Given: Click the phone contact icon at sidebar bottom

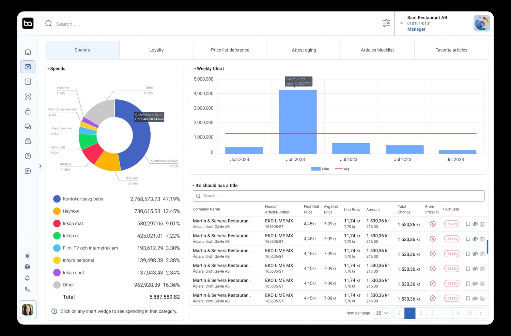Looking at the screenshot, I should [27, 289].
